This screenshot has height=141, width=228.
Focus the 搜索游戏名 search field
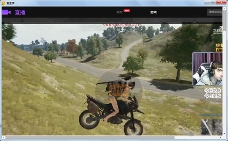(215, 12)
